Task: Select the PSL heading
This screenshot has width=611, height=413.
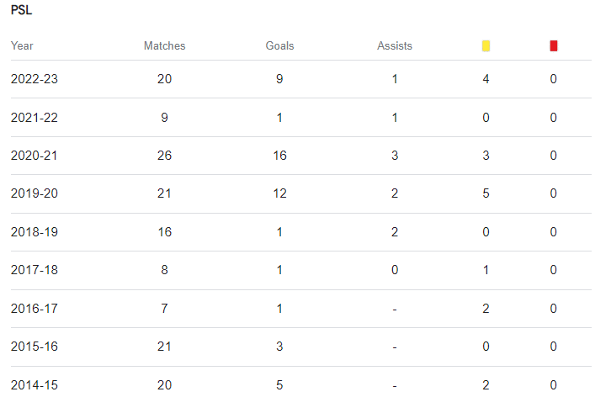Action: (21, 10)
